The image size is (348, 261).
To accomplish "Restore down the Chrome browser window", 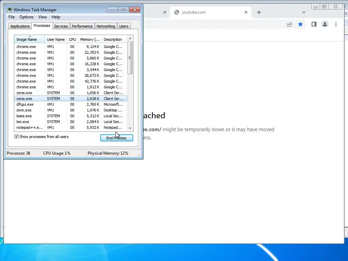I will pyautogui.click(x=324, y=7).
